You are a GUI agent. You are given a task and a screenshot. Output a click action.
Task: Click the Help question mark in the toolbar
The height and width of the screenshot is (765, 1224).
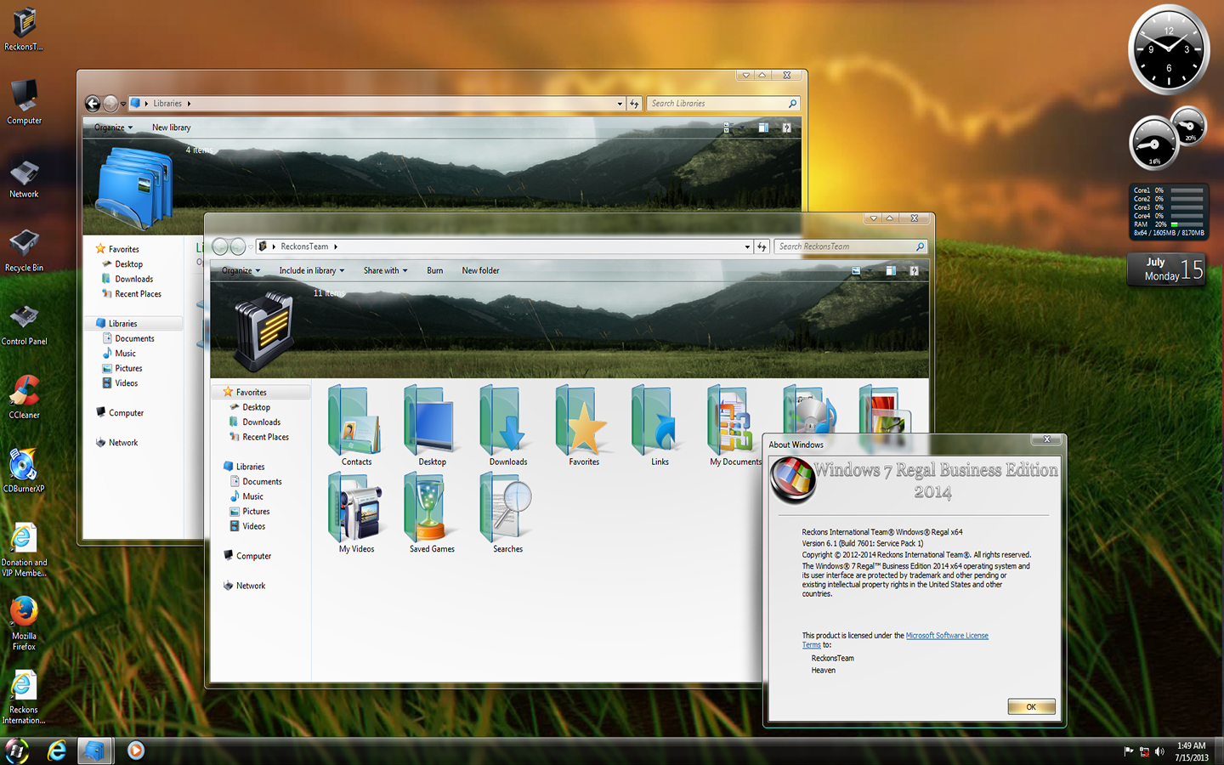pyautogui.click(x=914, y=270)
